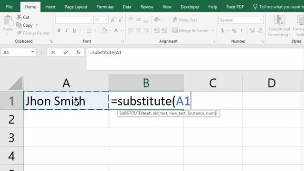Toggle Bold formatting
This screenshot has height=171, width=304.
point(59,30)
